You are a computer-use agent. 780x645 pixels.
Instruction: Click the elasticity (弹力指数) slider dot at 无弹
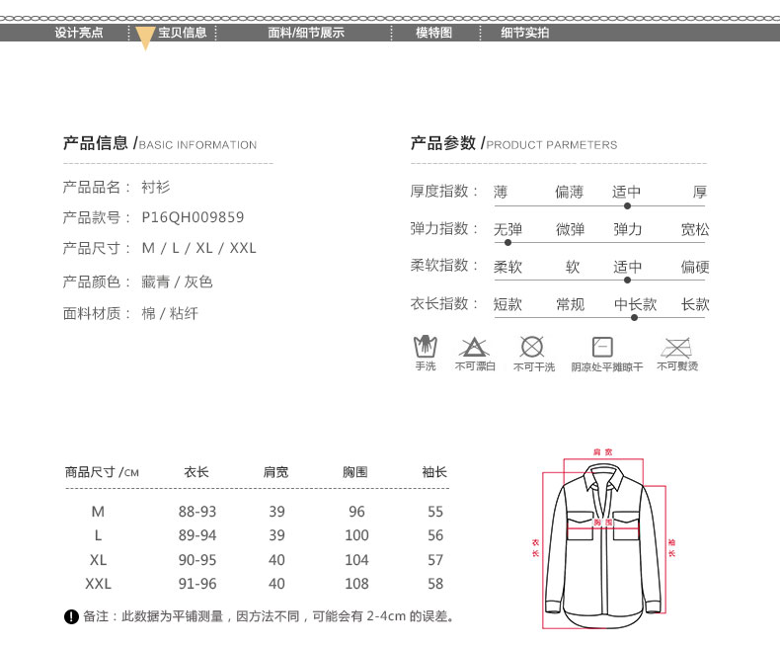point(507,242)
